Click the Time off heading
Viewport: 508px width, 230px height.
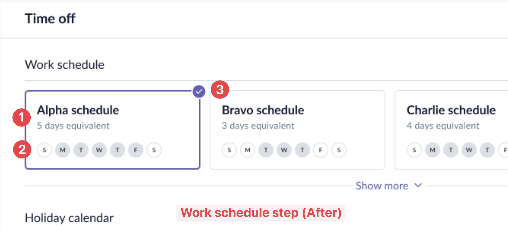(x=50, y=19)
